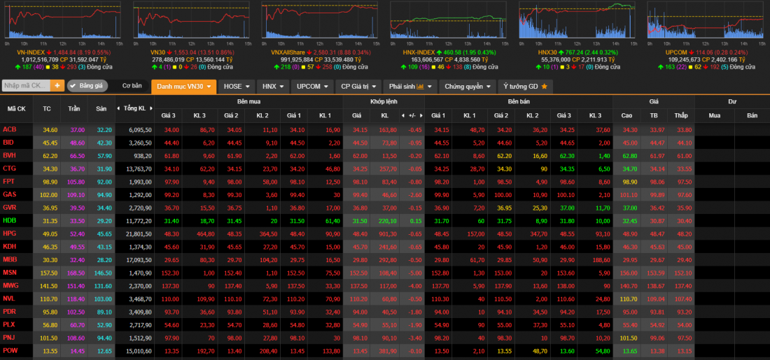This screenshot has height=360, width=770.
Task: Expand the UPCOM dropdown menu
Action: tap(311, 87)
